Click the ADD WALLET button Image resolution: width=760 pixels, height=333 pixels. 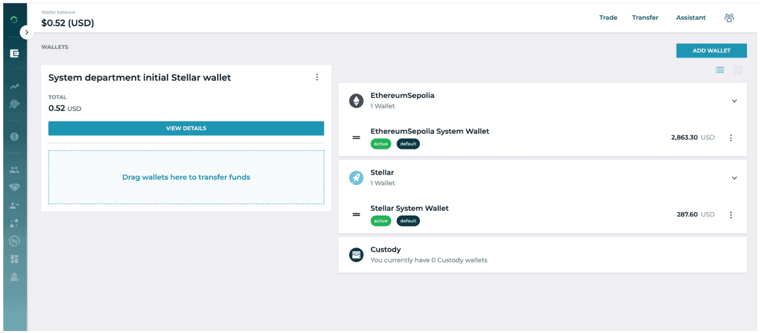[x=712, y=50]
